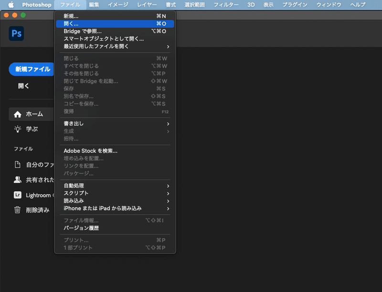Screen dimensions: 382x292
Task: Choose スマートオブジェクトとして開く... menu item
Action: coord(115,39)
